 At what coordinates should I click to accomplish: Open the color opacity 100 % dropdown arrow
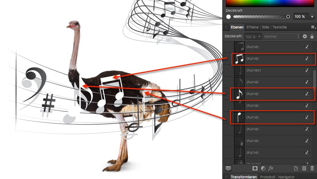tap(312, 17)
